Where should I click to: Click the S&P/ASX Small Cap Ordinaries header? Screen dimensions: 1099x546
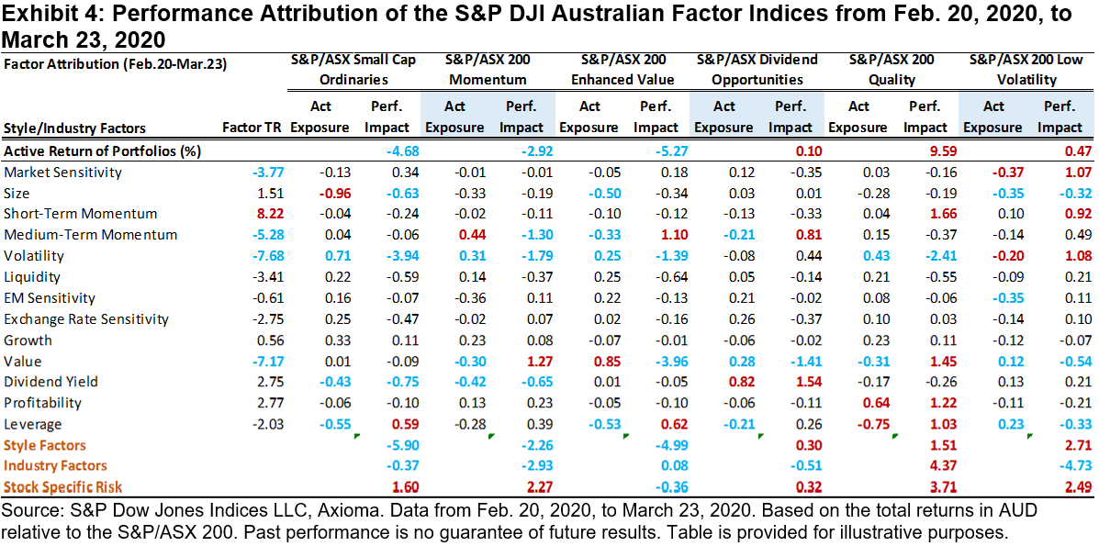(353, 69)
